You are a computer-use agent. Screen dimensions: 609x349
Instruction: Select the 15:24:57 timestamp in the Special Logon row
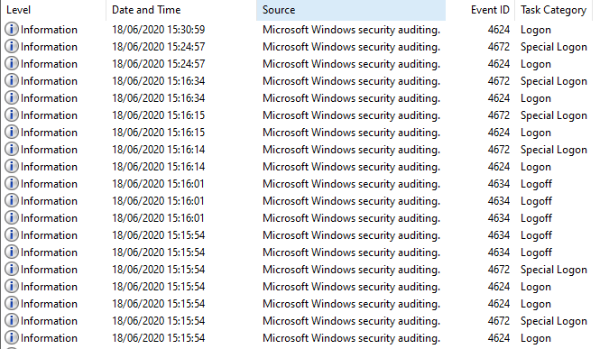click(x=159, y=47)
